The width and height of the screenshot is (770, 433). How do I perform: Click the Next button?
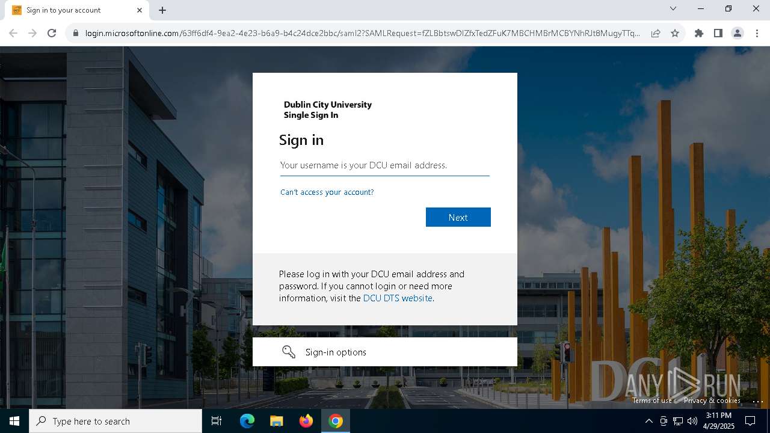tap(458, 217)
